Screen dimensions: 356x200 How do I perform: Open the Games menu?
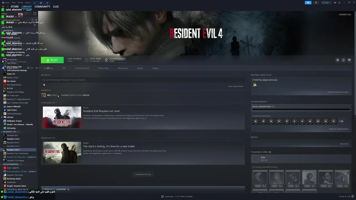(x=28, y=2)
